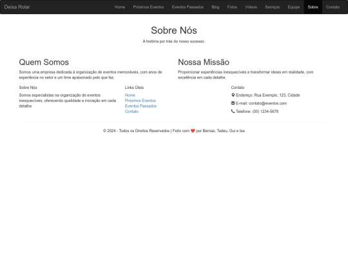Click the Quem Somos paragraph about eventos memoráveis
The height and width of the screenshot is (261, 348).
coord(91,75)
